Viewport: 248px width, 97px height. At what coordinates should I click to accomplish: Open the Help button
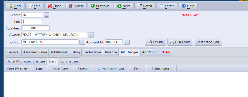pos(188,6)
